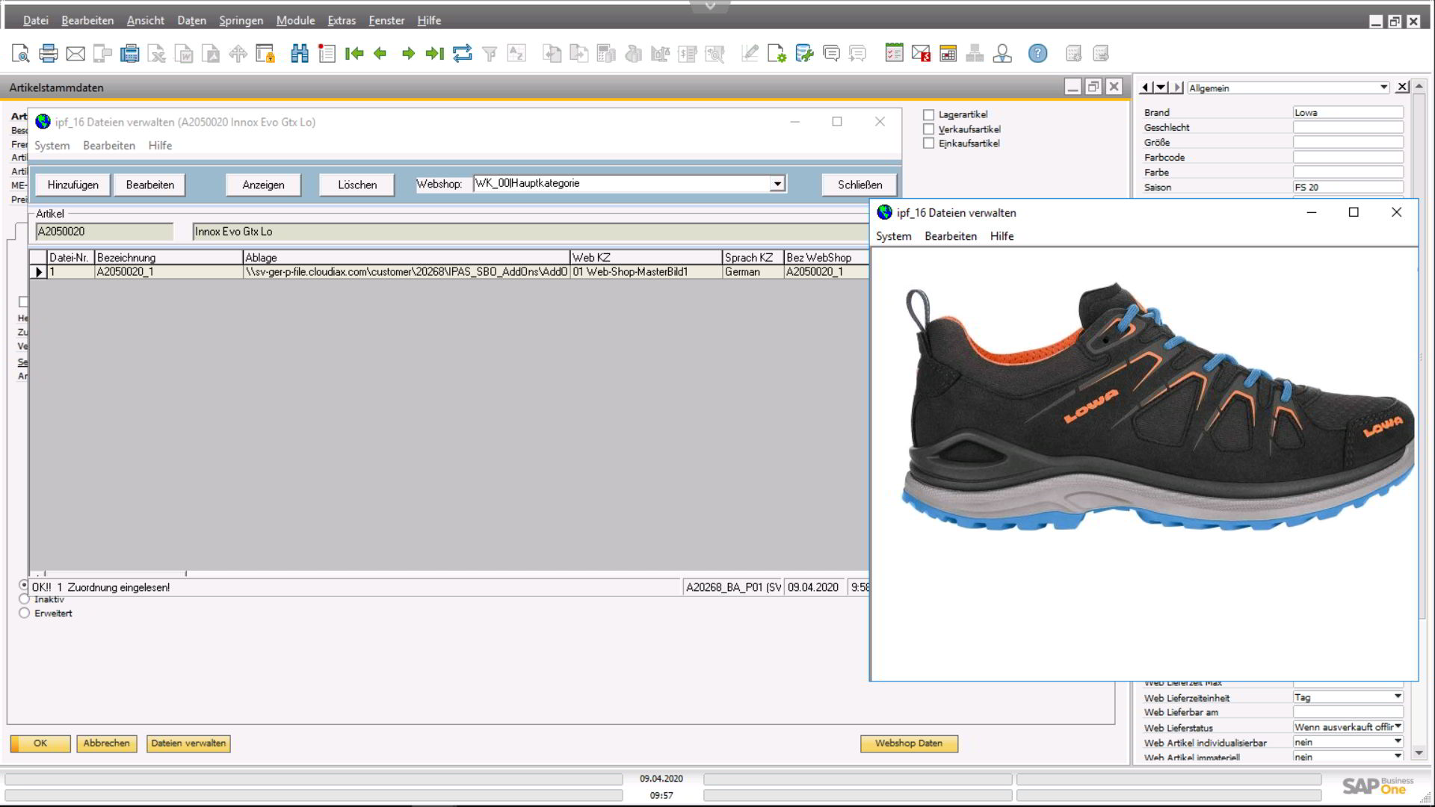Tick the Verkaufsartikel checkbox
This screenshot has height=807, width=1435.
tap(928, 129)
